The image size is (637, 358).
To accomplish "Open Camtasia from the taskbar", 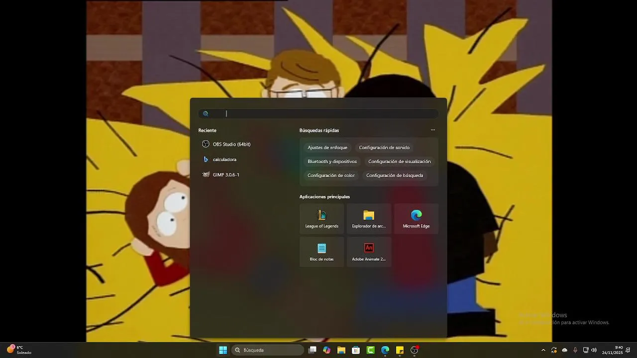I will coord(371,350).
